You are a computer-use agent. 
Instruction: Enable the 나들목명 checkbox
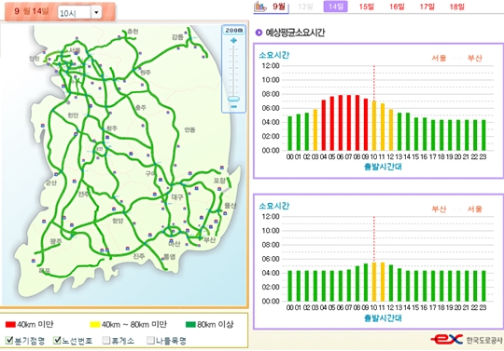click(150, 341)
